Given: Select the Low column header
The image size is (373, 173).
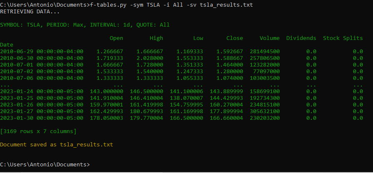Looking at the screenshot, I should tap(198, 38).
